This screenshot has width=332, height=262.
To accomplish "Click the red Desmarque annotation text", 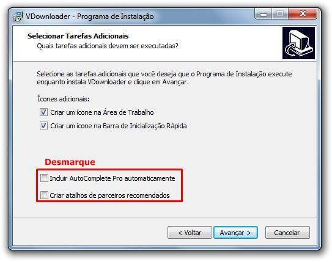I will pos(70,162).
